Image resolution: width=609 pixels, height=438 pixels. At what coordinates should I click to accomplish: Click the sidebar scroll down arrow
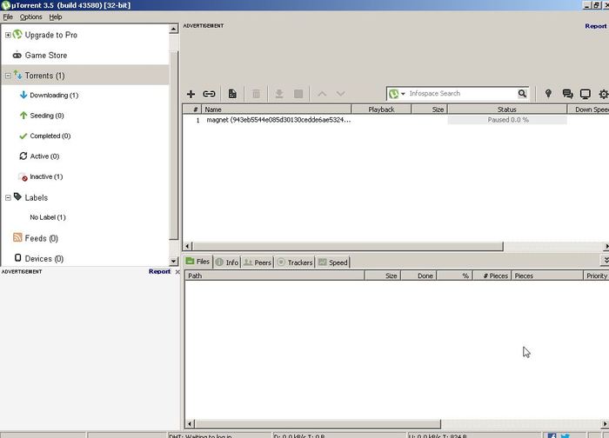[x=174, y=261]
